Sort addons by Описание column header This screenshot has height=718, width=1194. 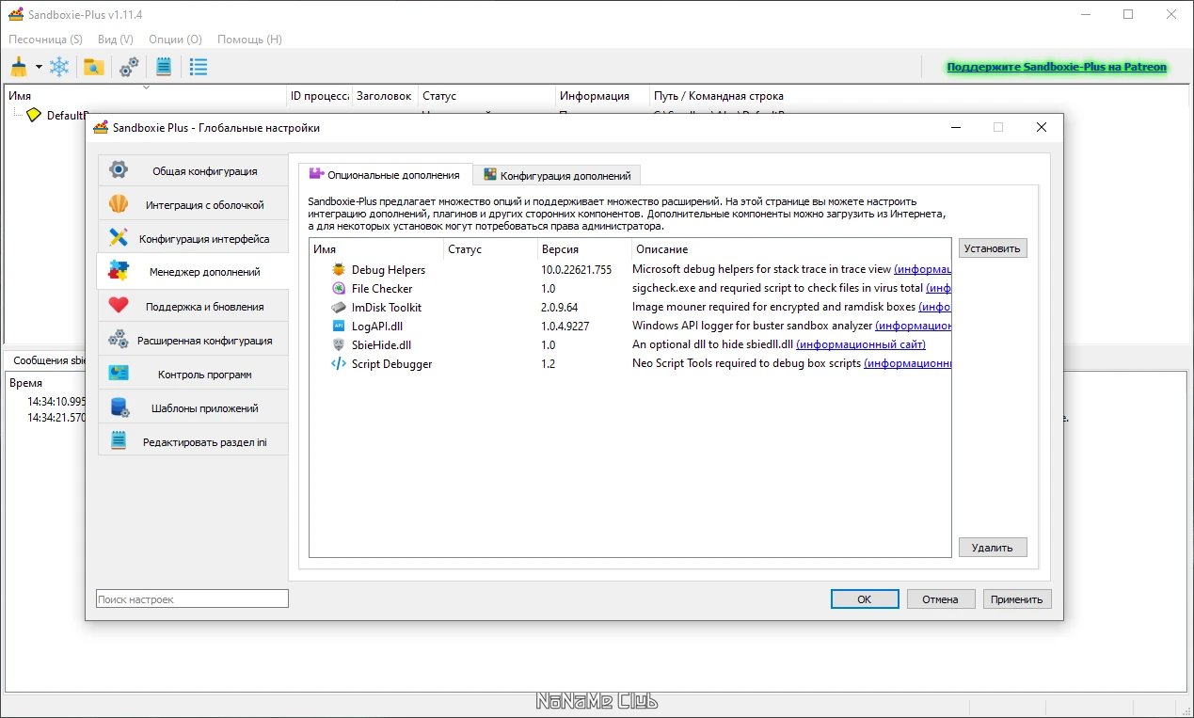[x=791, y=249]
